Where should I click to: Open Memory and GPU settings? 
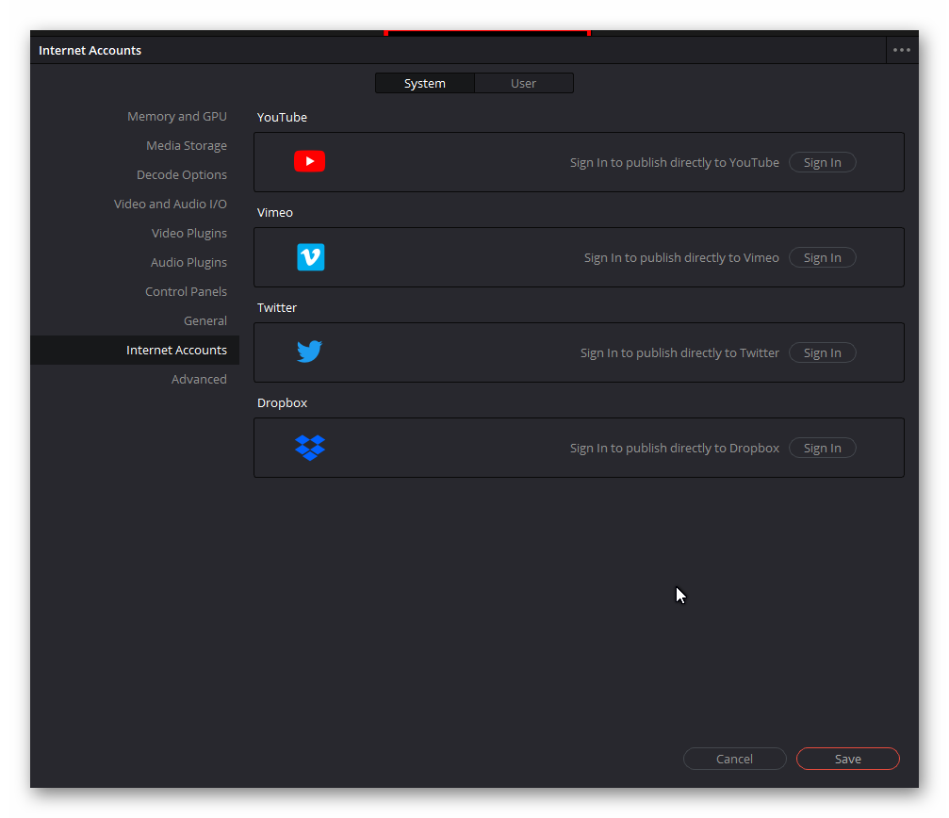(x=177, y=116)
